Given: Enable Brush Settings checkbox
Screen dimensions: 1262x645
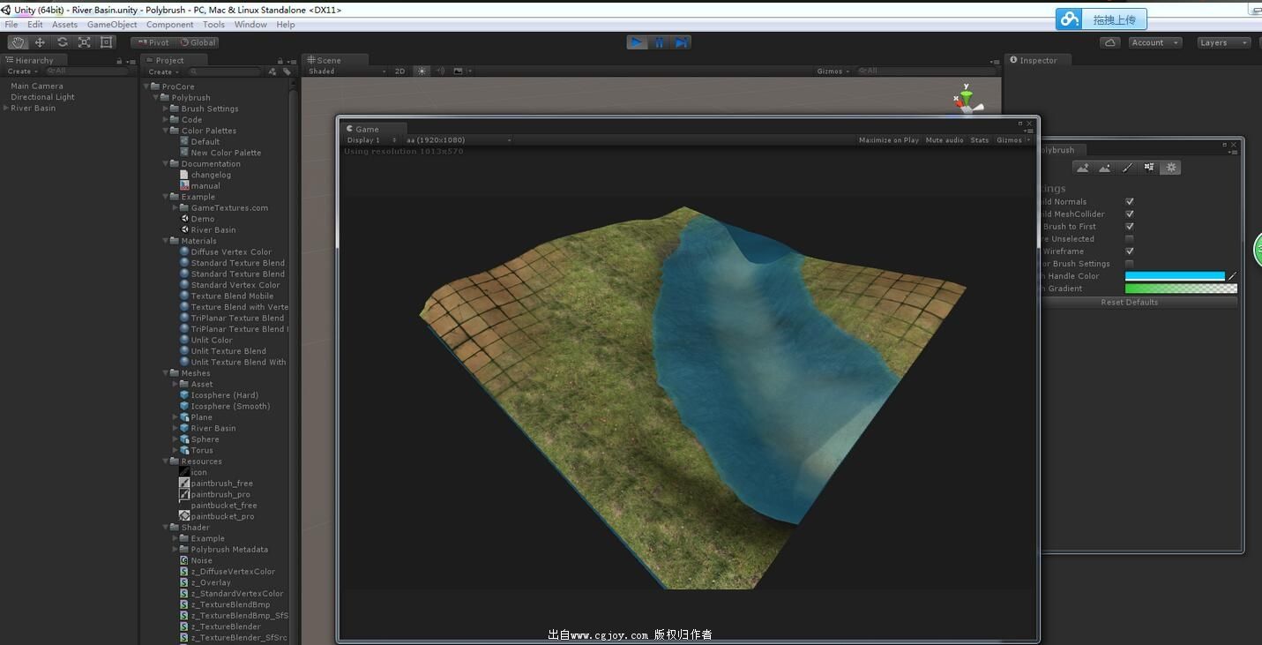Looking at the screenshot, I should click(1130, 264).
